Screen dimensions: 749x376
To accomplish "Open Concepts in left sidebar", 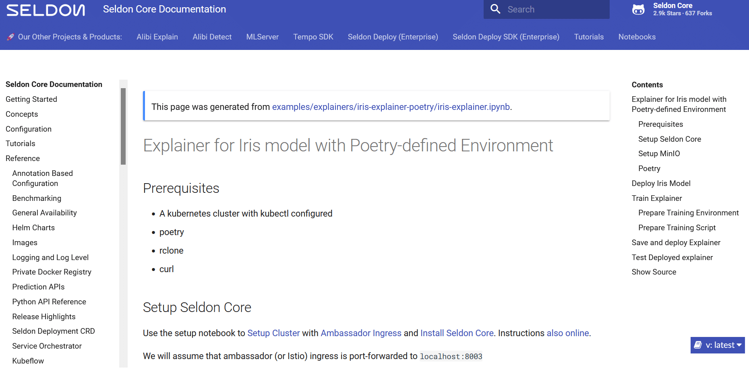I will (x=22, y=114).
